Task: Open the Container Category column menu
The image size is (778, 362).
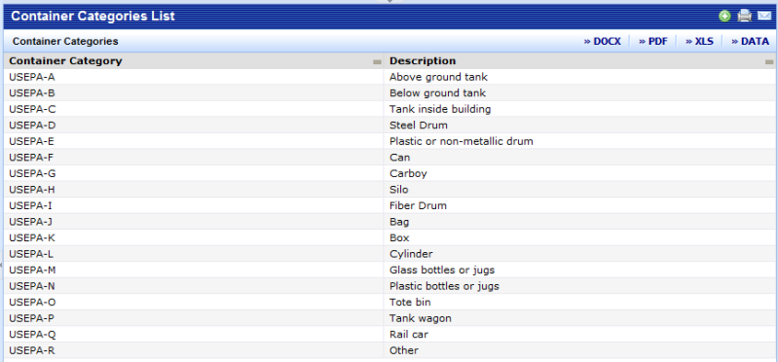Action: (377, 62)
